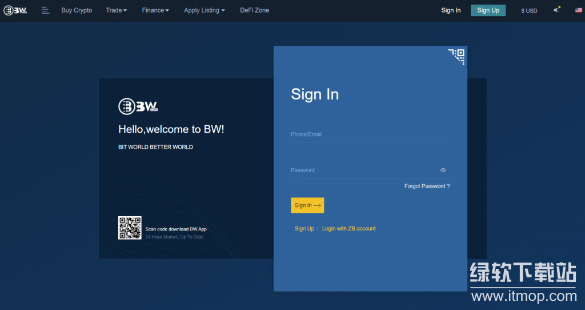Focus the Phone/Email input field

click(370, 134)
